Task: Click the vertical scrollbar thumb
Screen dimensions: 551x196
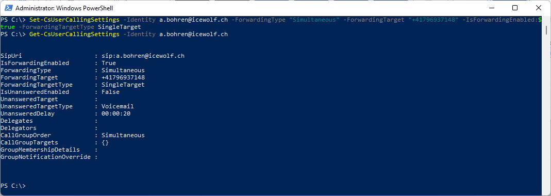Action: pyautogui.click(x=547, y=30)
